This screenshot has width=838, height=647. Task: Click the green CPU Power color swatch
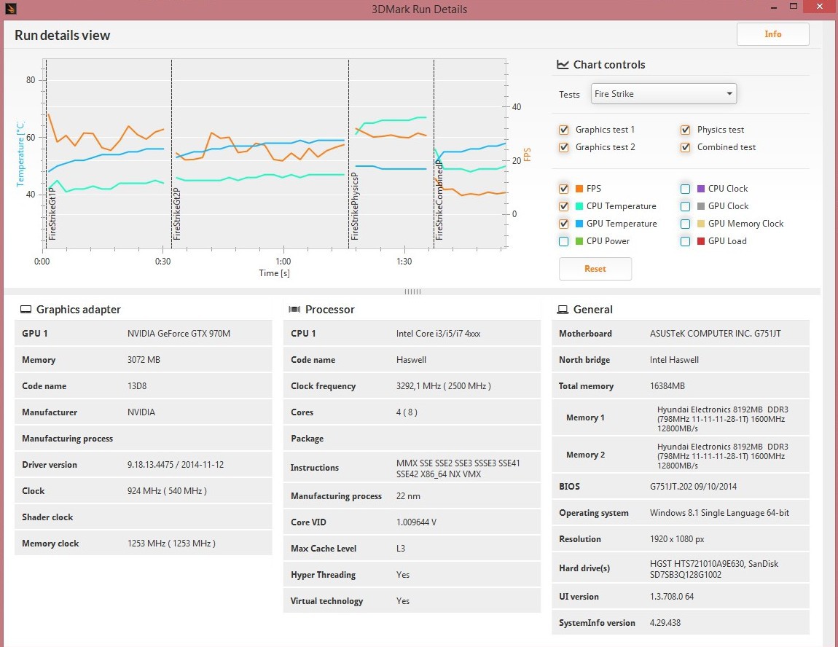coord(579,241)
